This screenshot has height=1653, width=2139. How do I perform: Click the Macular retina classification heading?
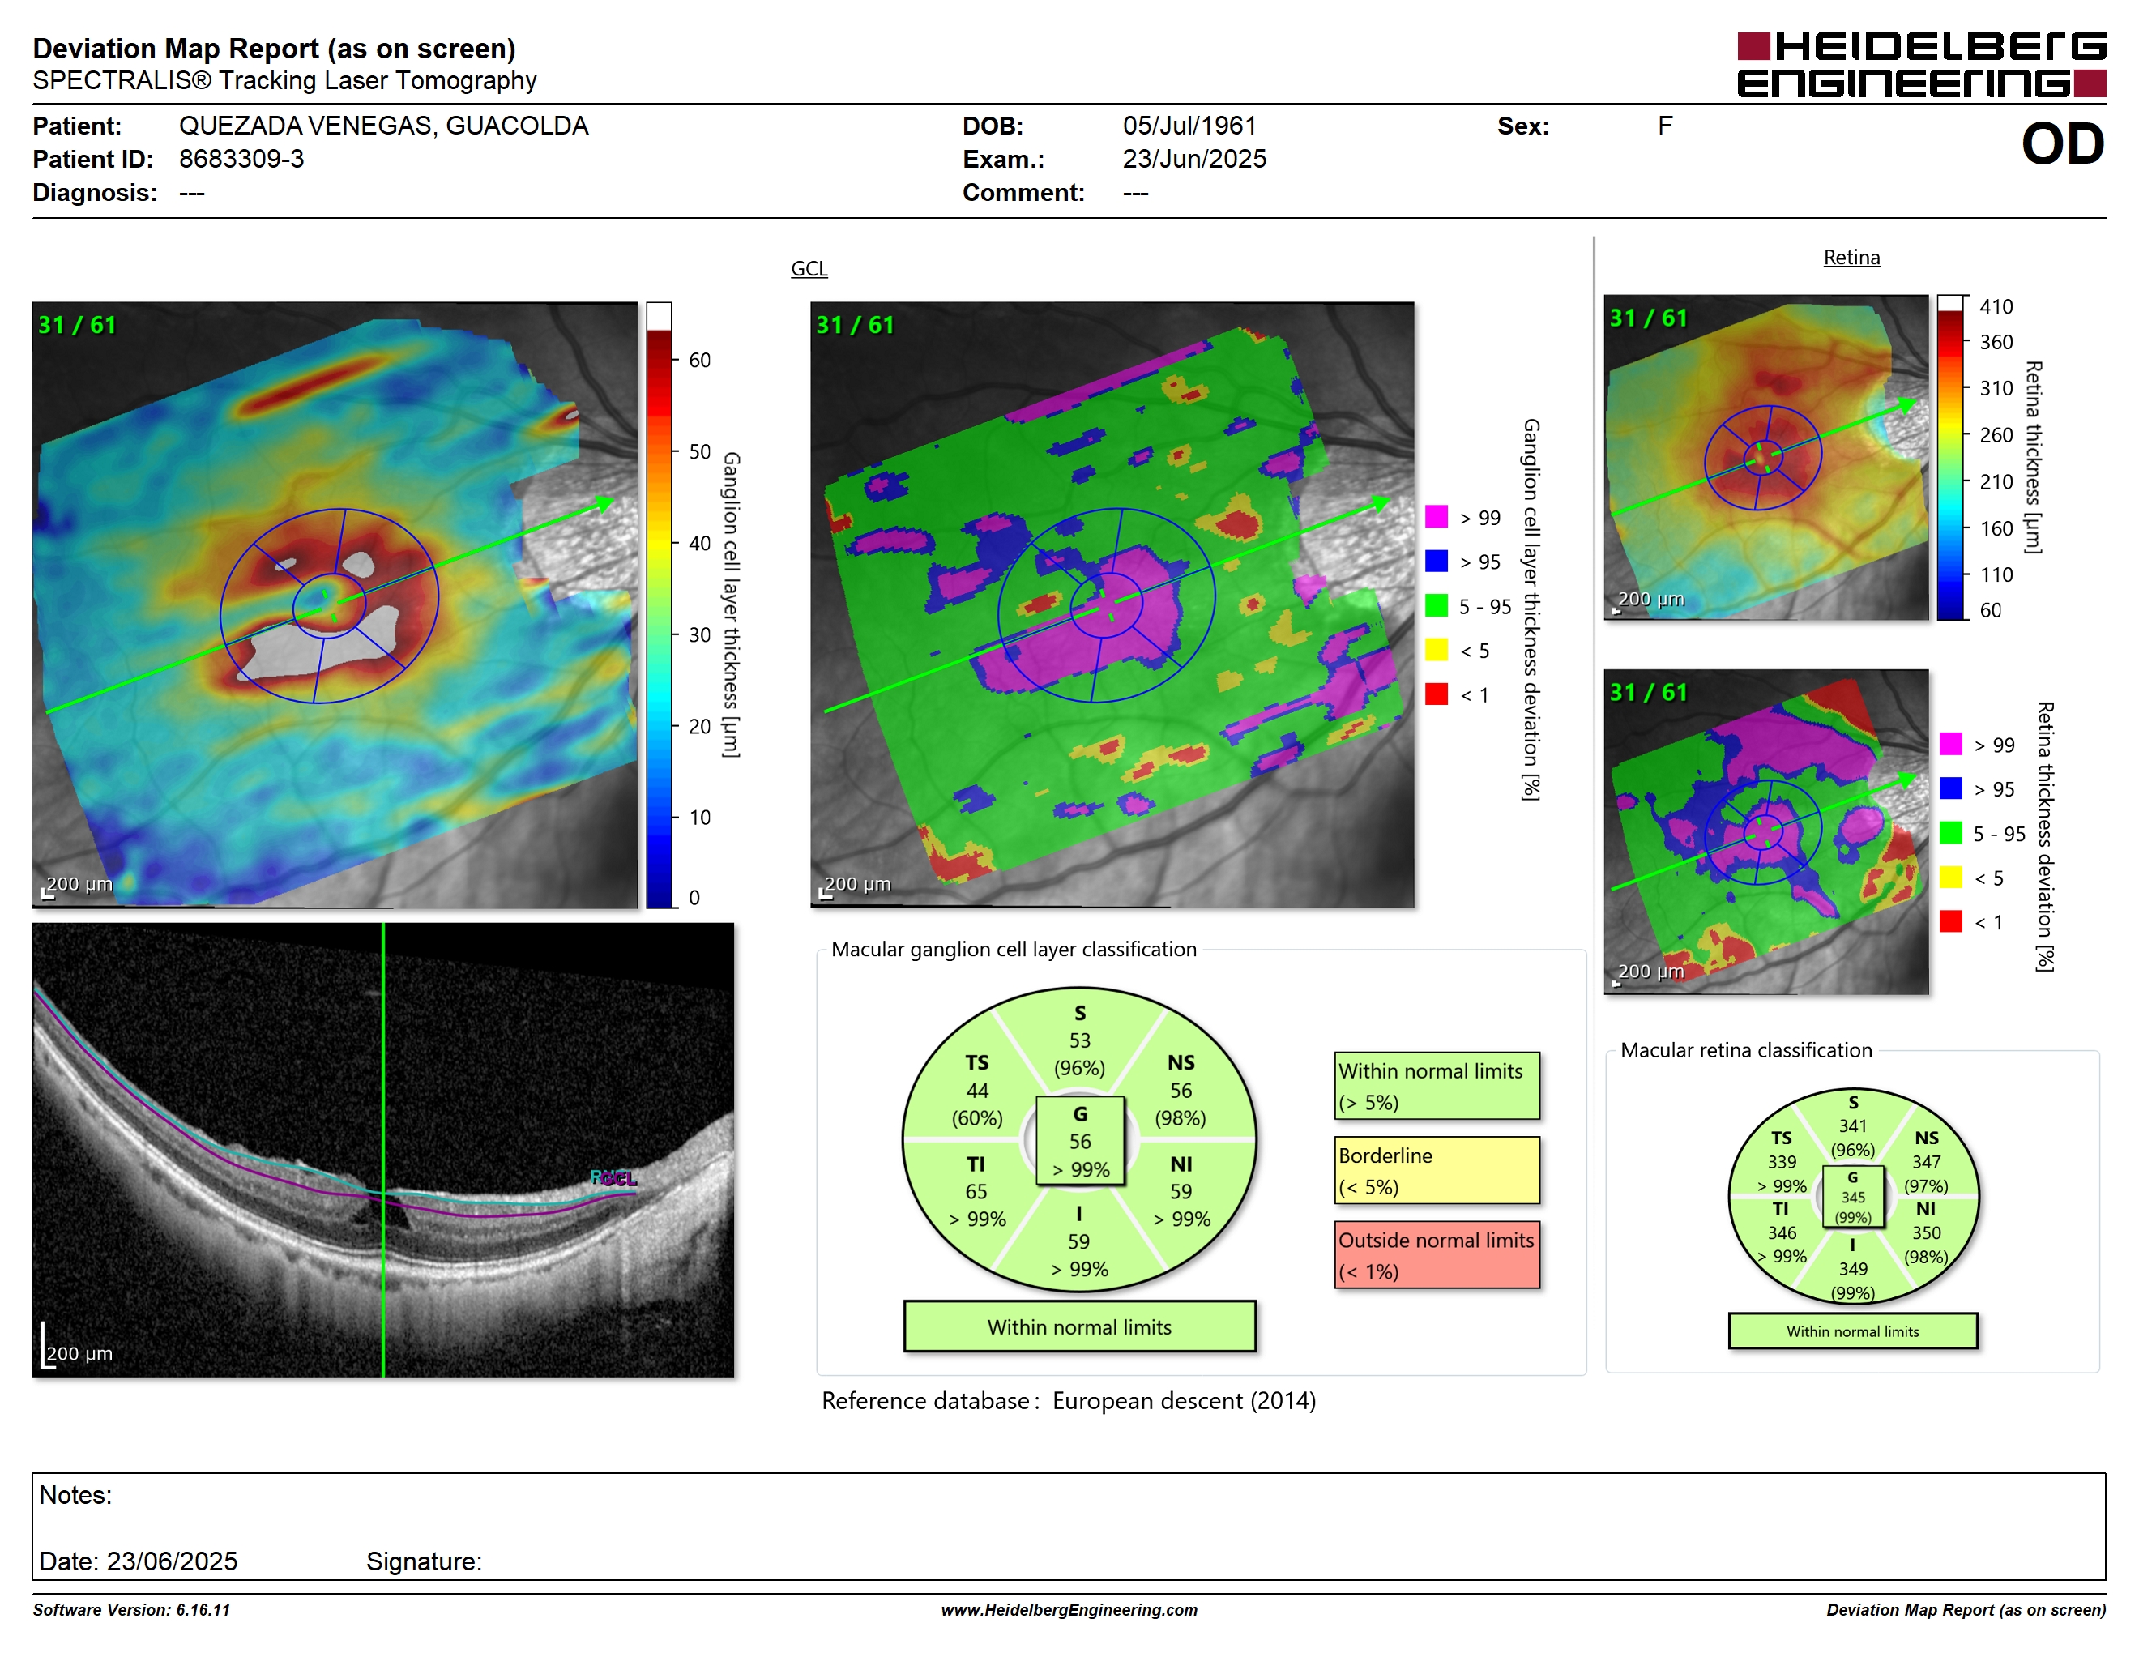(x=1746, y=1050)
